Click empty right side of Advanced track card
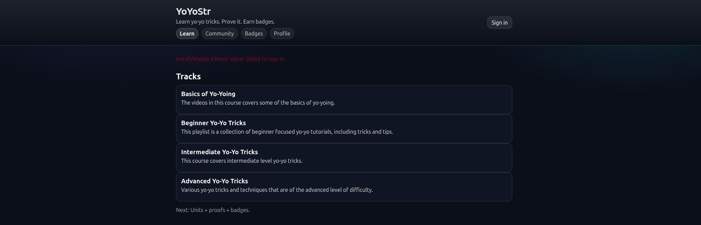The height and width of the screenshot is (225, 701). [x=446, y=186]
